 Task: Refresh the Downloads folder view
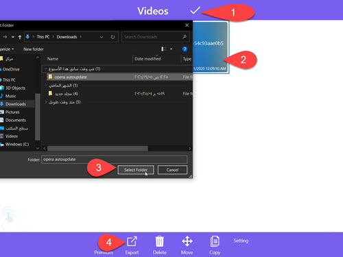tap(113, 37)
